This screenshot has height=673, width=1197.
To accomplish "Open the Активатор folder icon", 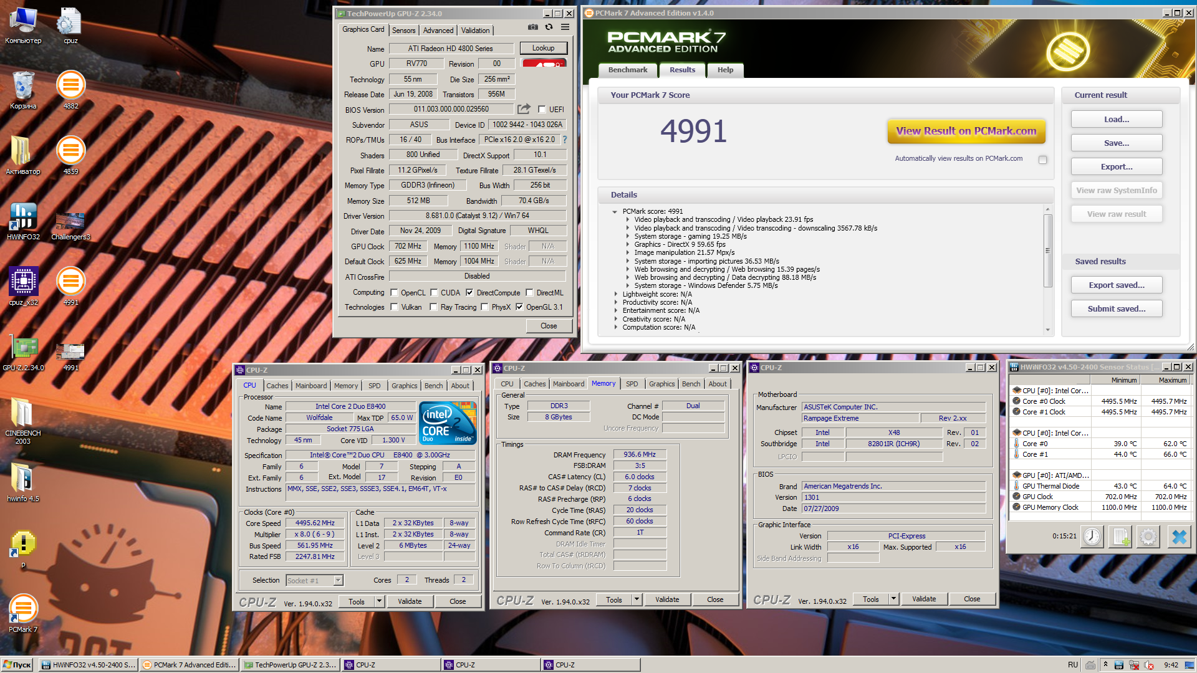I will [23, 156].
